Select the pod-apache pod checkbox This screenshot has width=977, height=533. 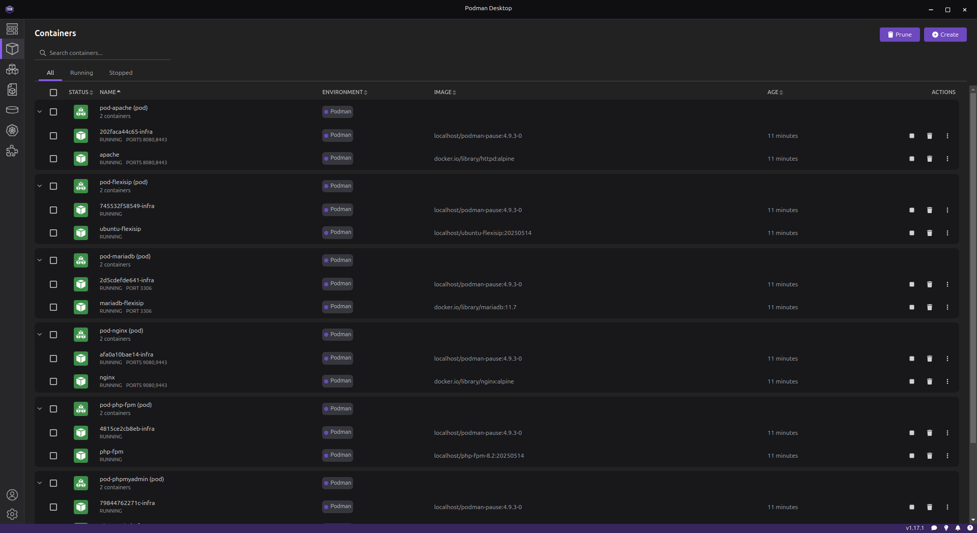53,112
